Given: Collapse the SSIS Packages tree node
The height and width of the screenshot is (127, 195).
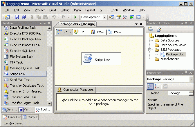Looking at the screenshot, I should pos(150,50).
